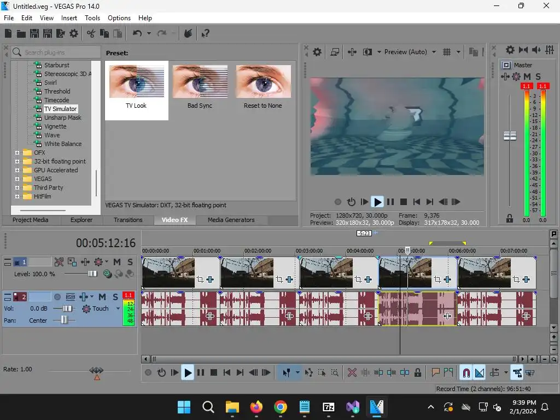Click region icon in editing toolbar
Viewport: 560px width, 420px height.
[448, 373]
